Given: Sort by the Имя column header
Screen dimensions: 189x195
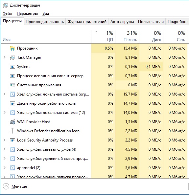Looking at the screenshot, I should tap(46, 37).
